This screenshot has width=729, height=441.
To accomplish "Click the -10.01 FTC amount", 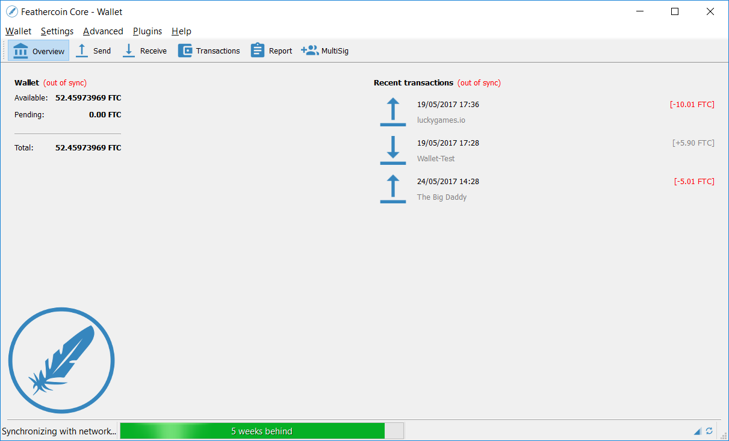I will [692, 105].
